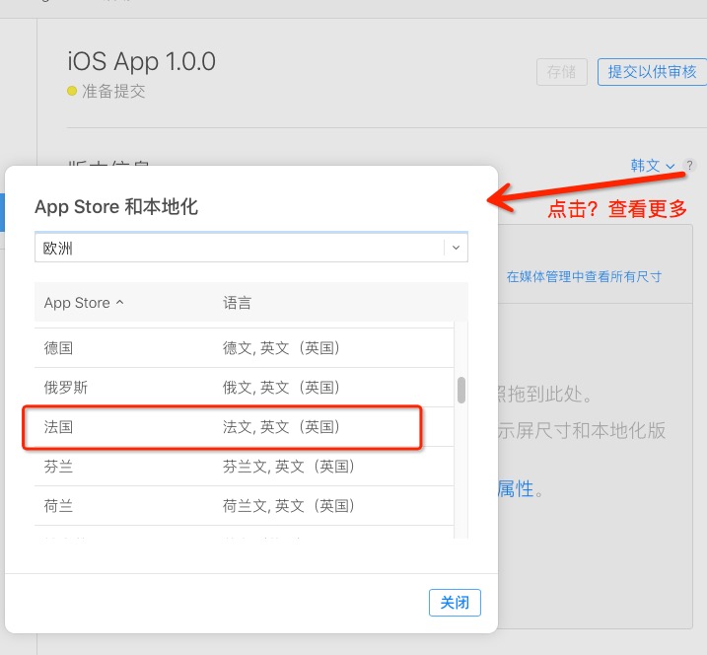Click the sort arrow beside App Store

click(x=119, y=302)
